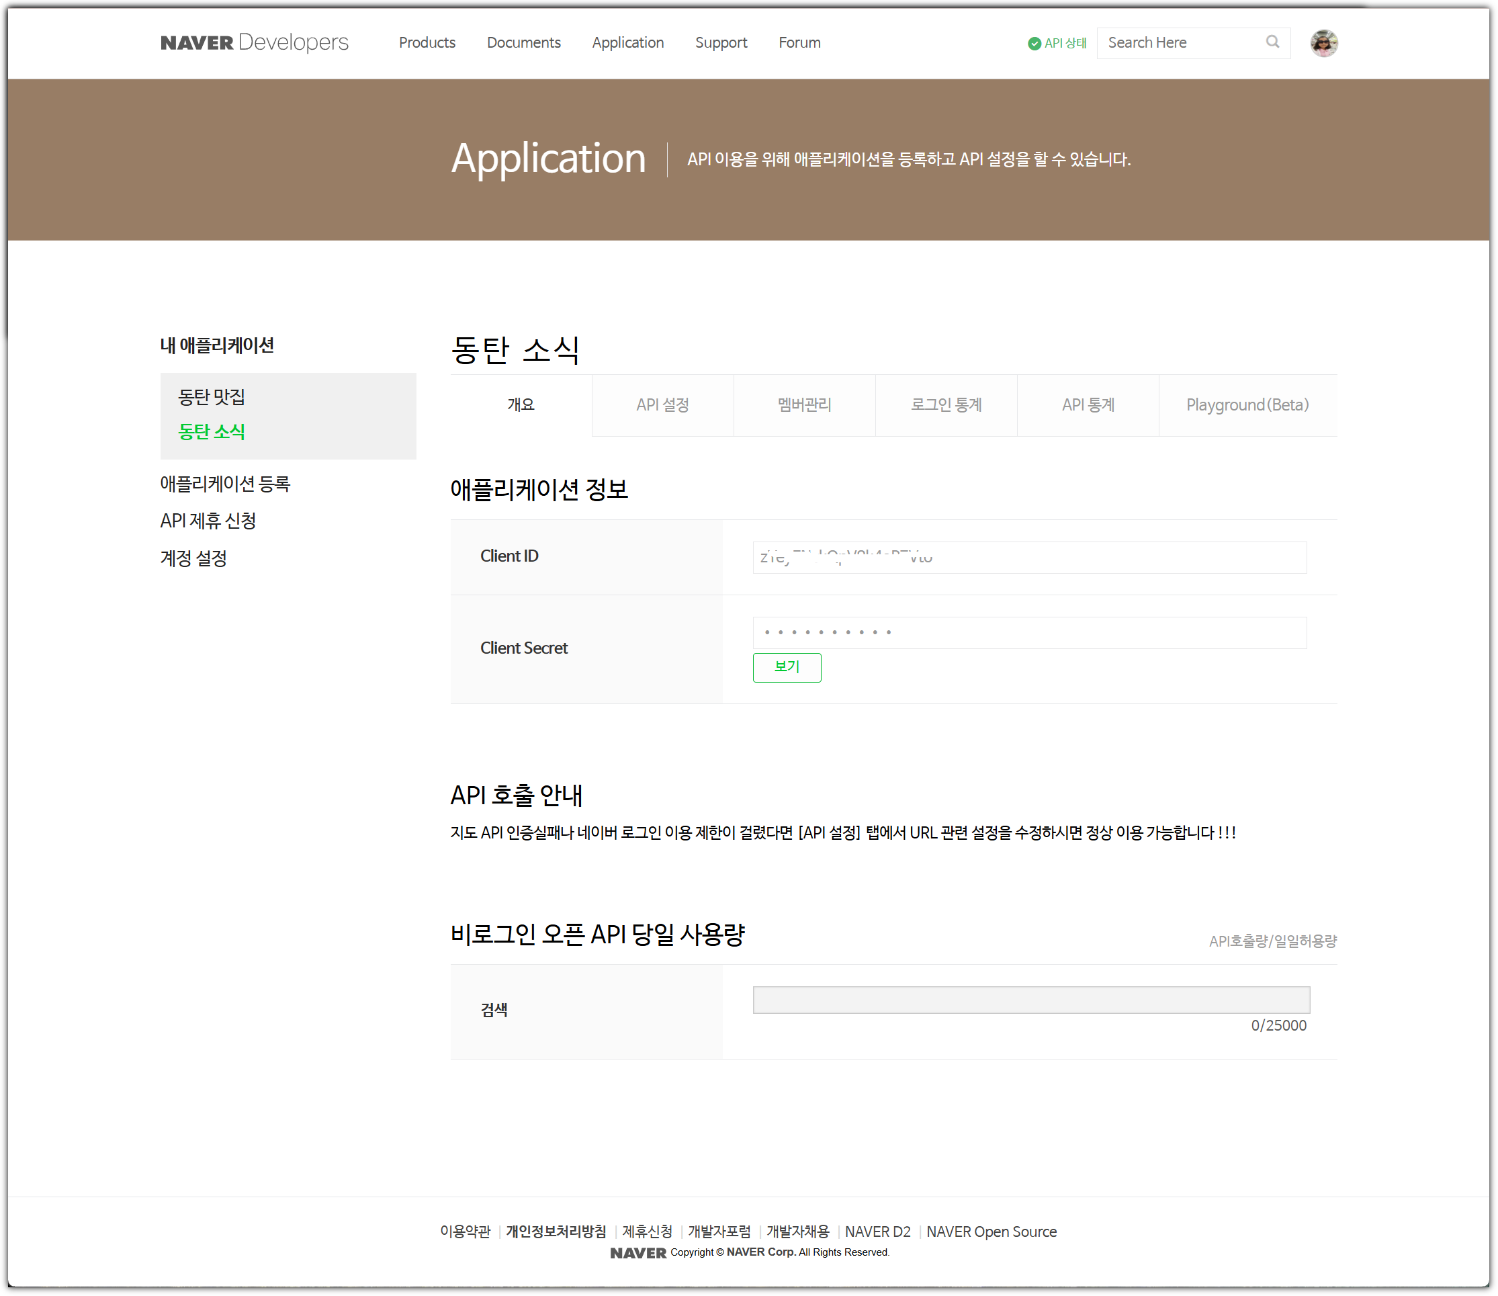1498x1296 pixels.
Task: Click the footer NAVER logo
Action: (x=637, y=1252)
